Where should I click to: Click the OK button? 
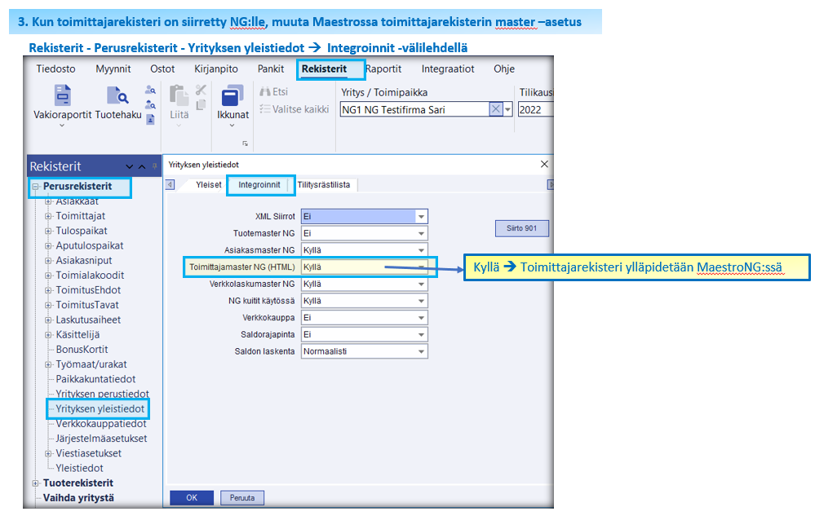[191, 497]
